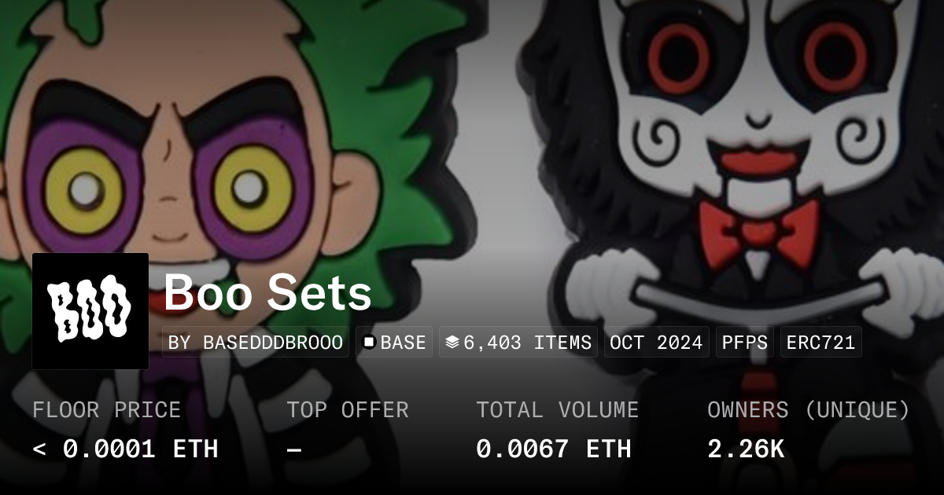The height and width of the screenshot is (495, 944).
Task: Click the stacked layers items icon
Action: [452, 343]
